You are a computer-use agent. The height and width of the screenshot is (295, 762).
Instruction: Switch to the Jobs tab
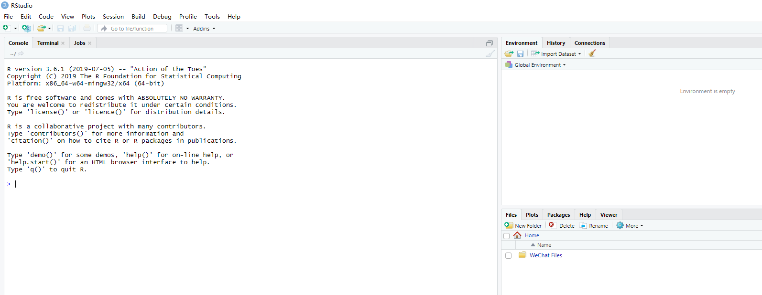(x=79, y=43)
